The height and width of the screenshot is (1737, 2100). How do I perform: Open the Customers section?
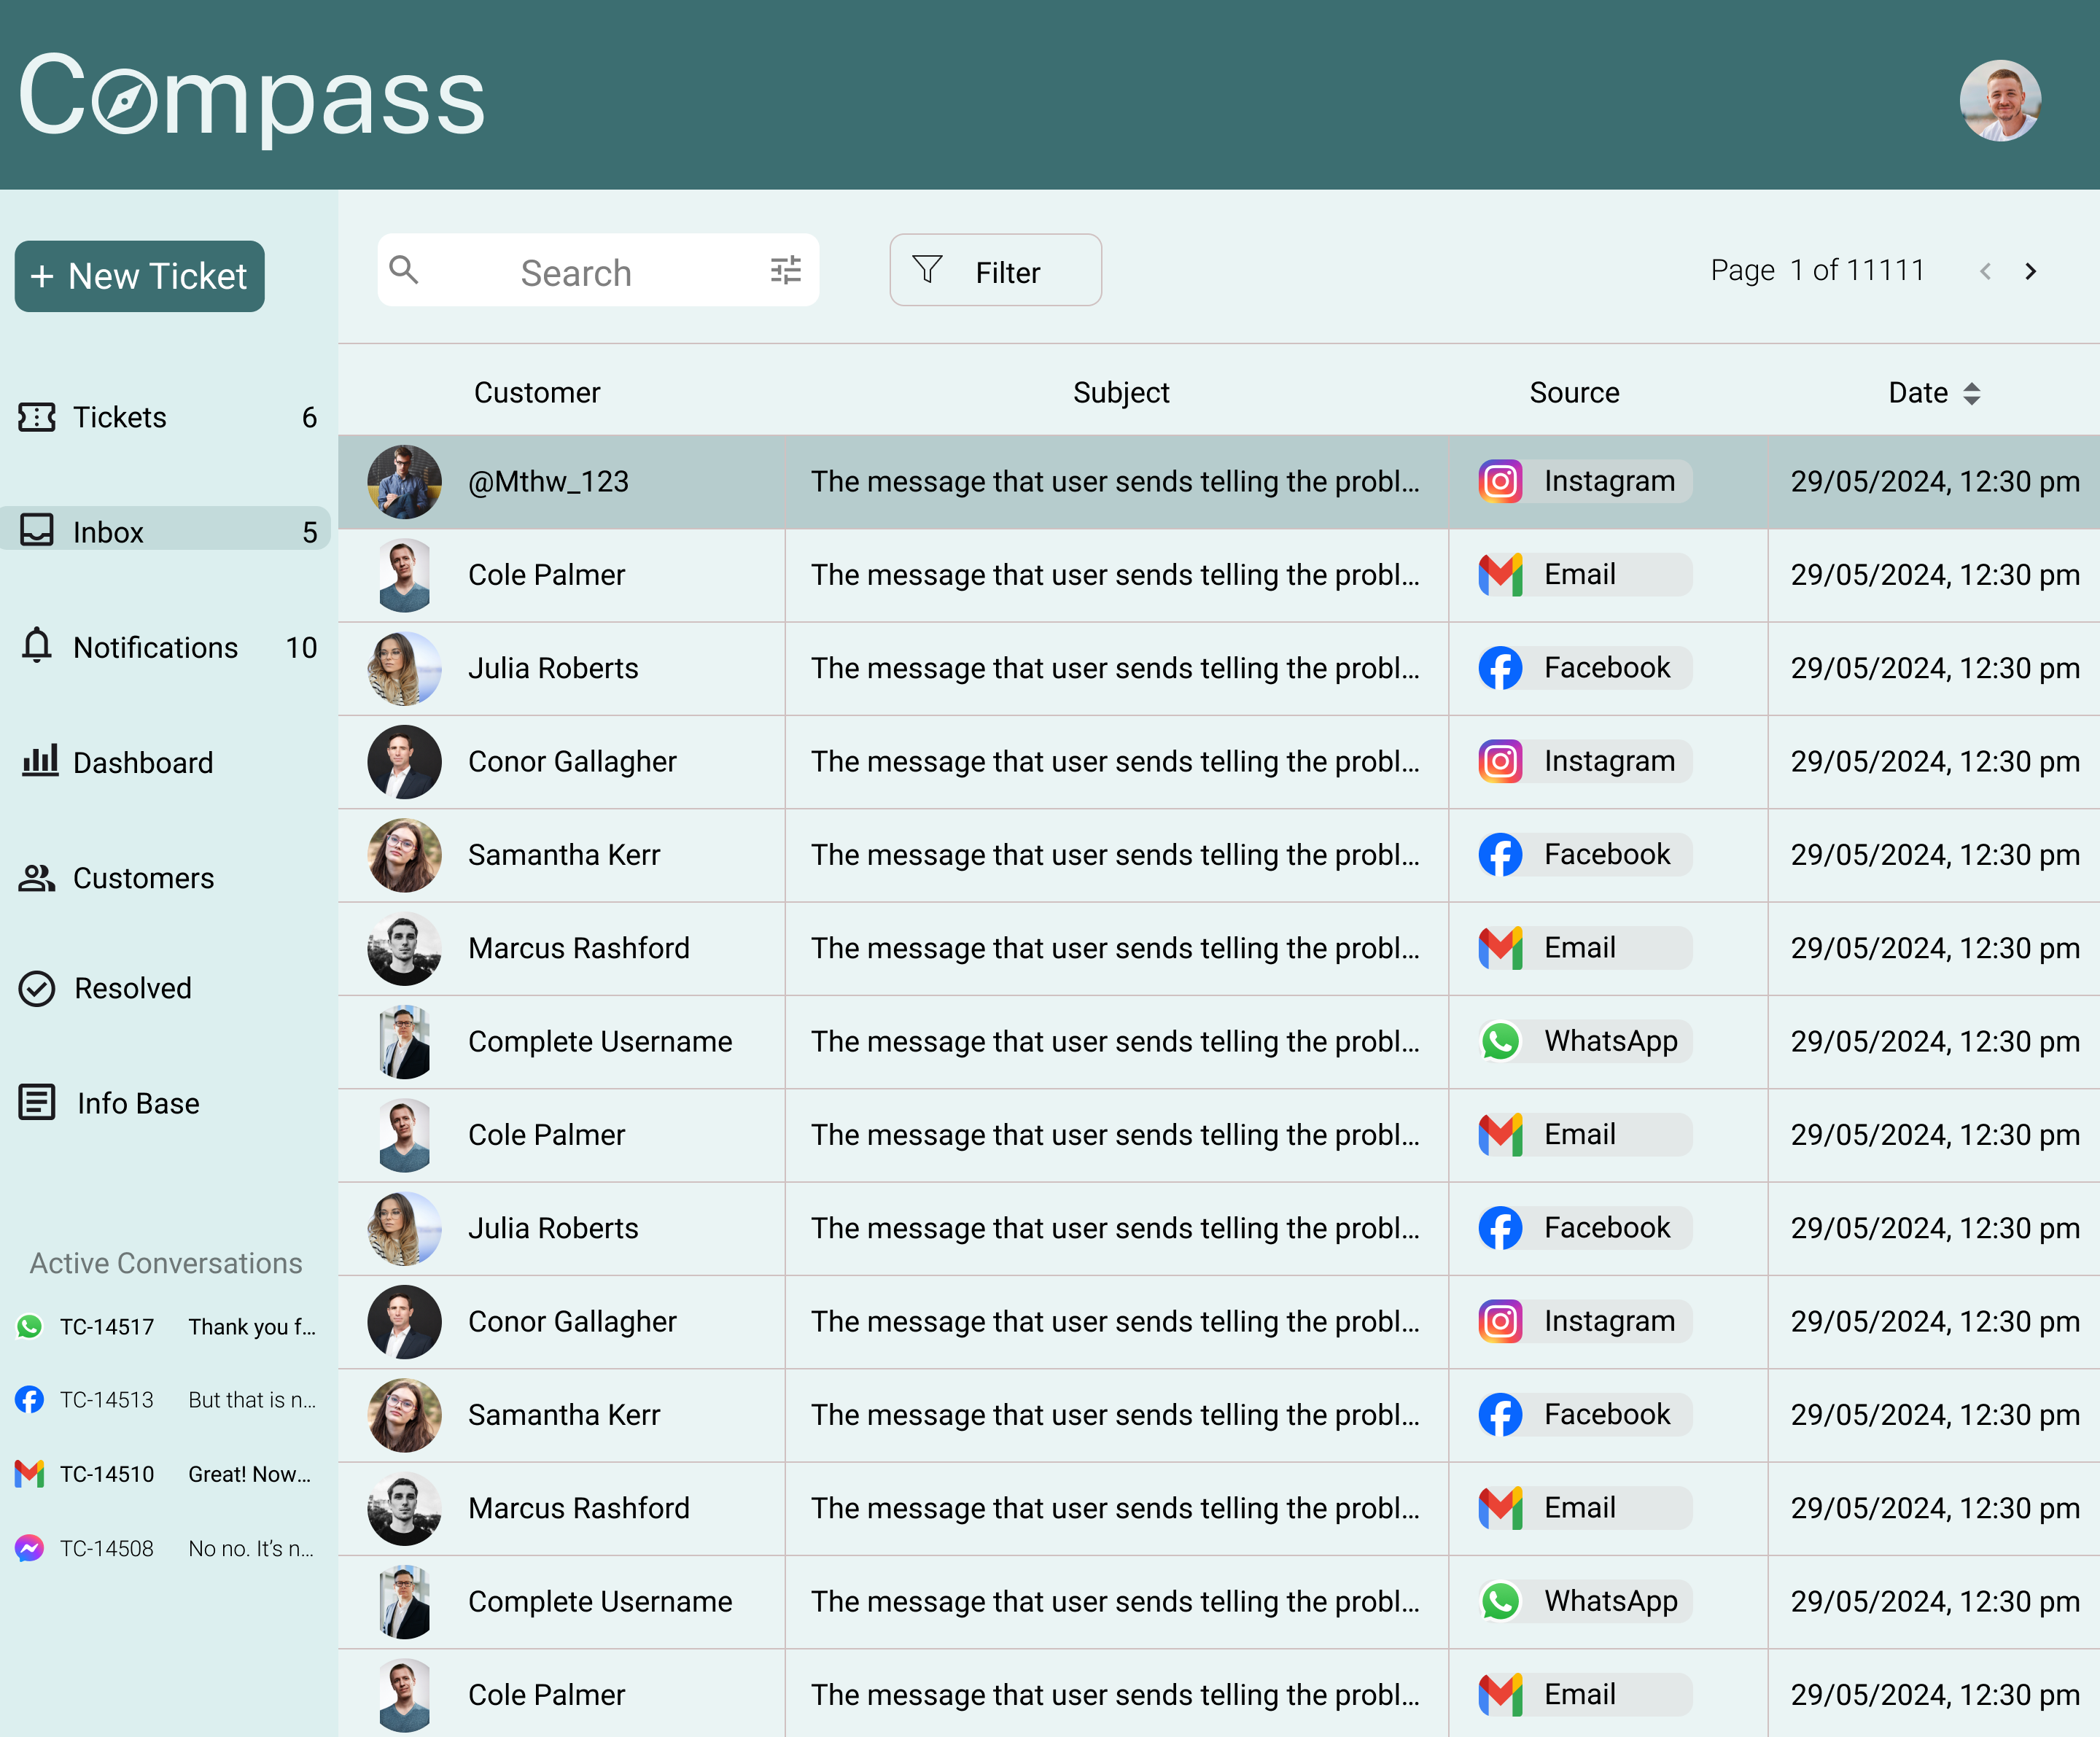pyautogui.click(x=143, y=878)
